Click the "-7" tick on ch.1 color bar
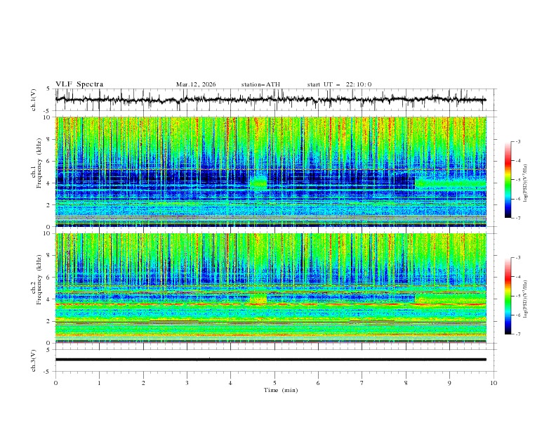The image size is (556, 430). [x=517, y=218]
